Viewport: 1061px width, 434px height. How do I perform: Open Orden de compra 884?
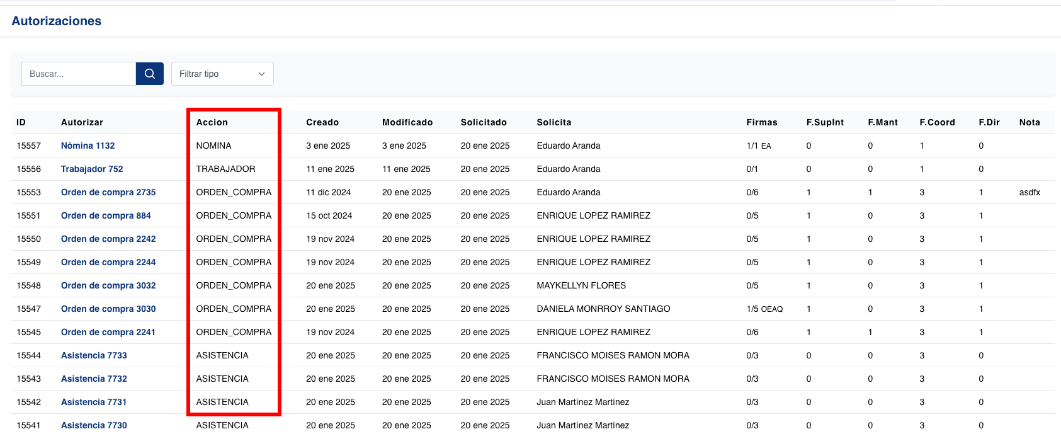(x=106, y=215)
